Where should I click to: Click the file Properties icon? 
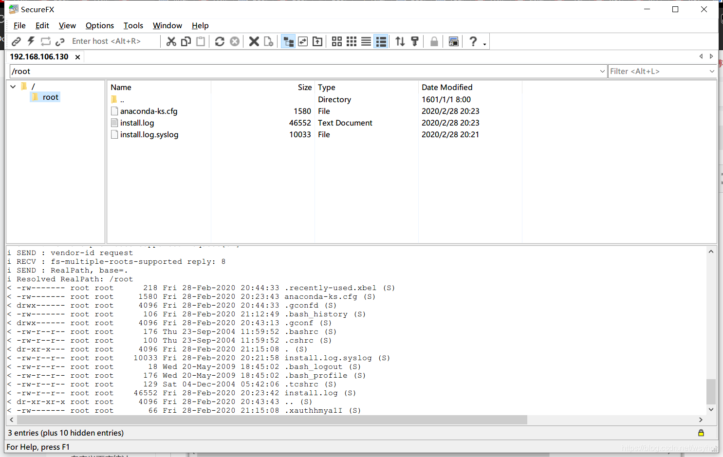[268, 41]
